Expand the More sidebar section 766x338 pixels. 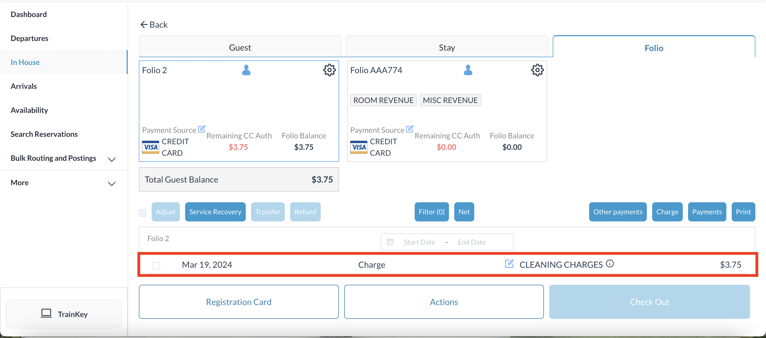(111, 184)
